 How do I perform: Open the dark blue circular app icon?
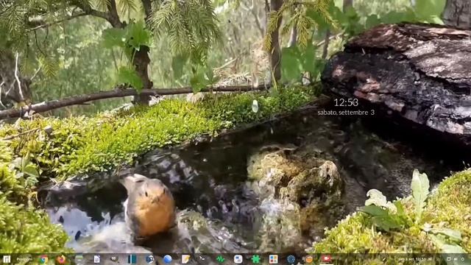click(x=149, y=259)
